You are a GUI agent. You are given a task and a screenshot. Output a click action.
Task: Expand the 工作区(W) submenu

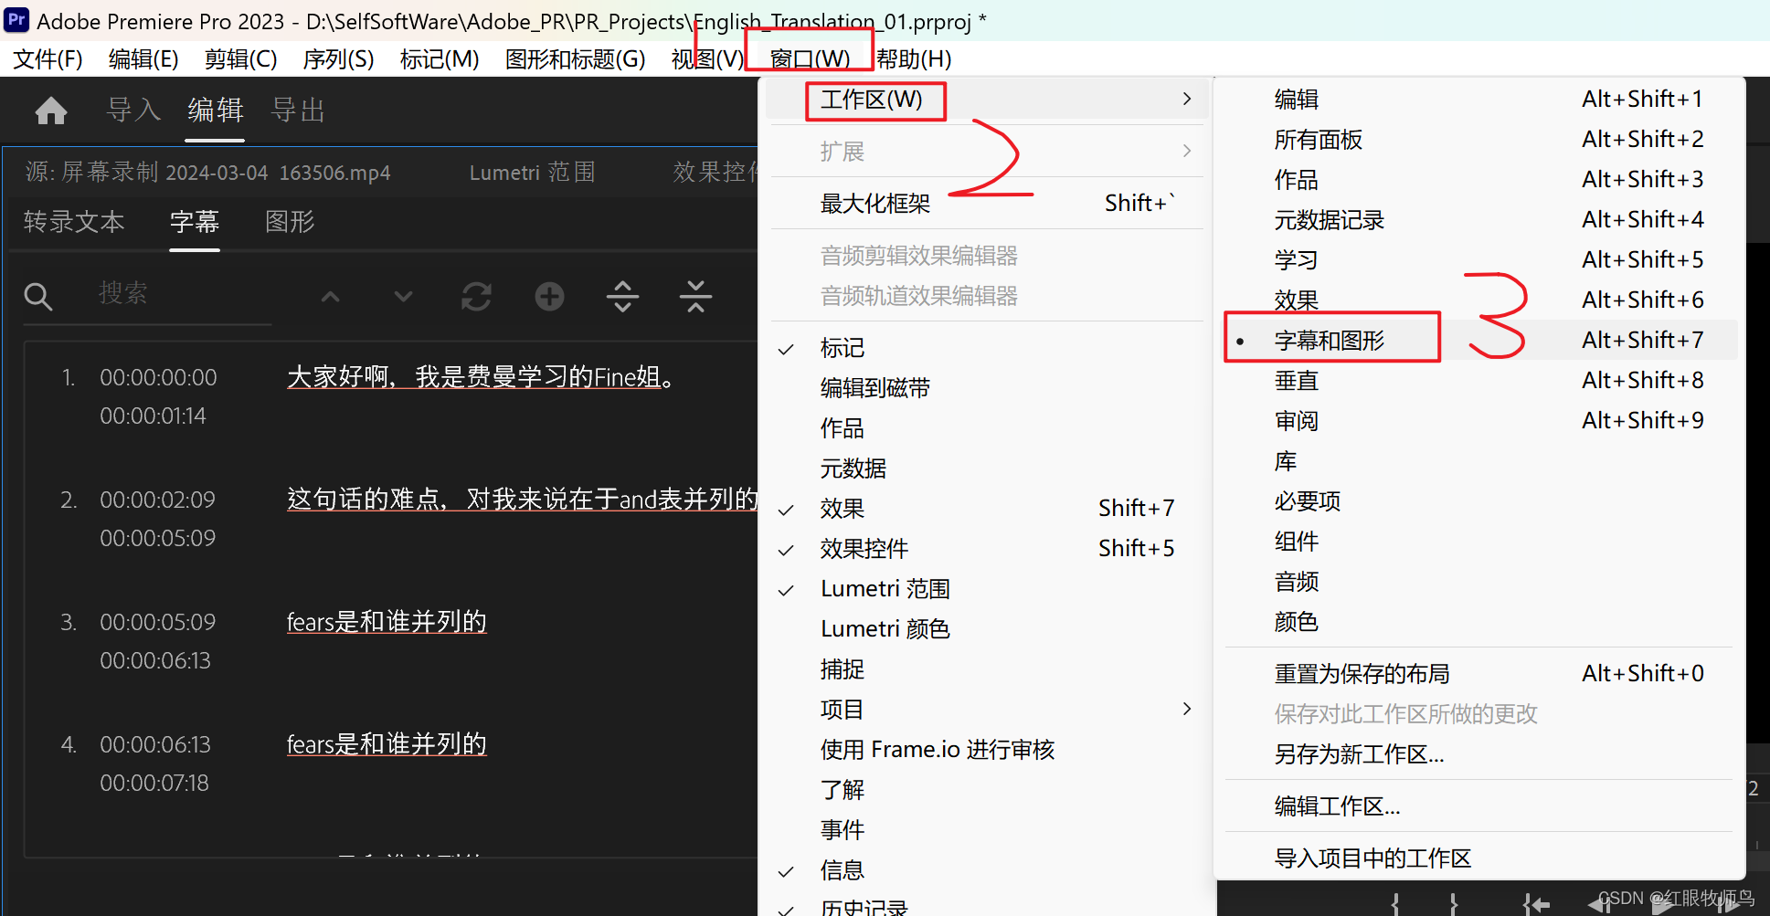click(987, 100)
